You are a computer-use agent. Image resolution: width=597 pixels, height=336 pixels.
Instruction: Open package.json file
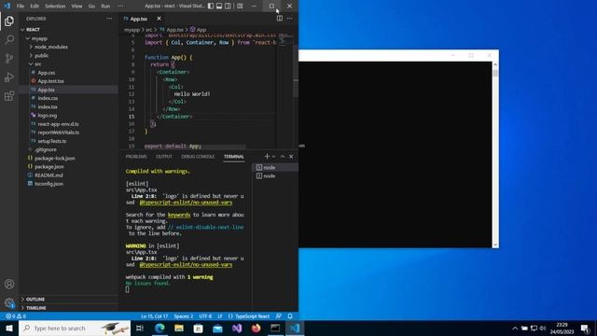tap(68, 167)
